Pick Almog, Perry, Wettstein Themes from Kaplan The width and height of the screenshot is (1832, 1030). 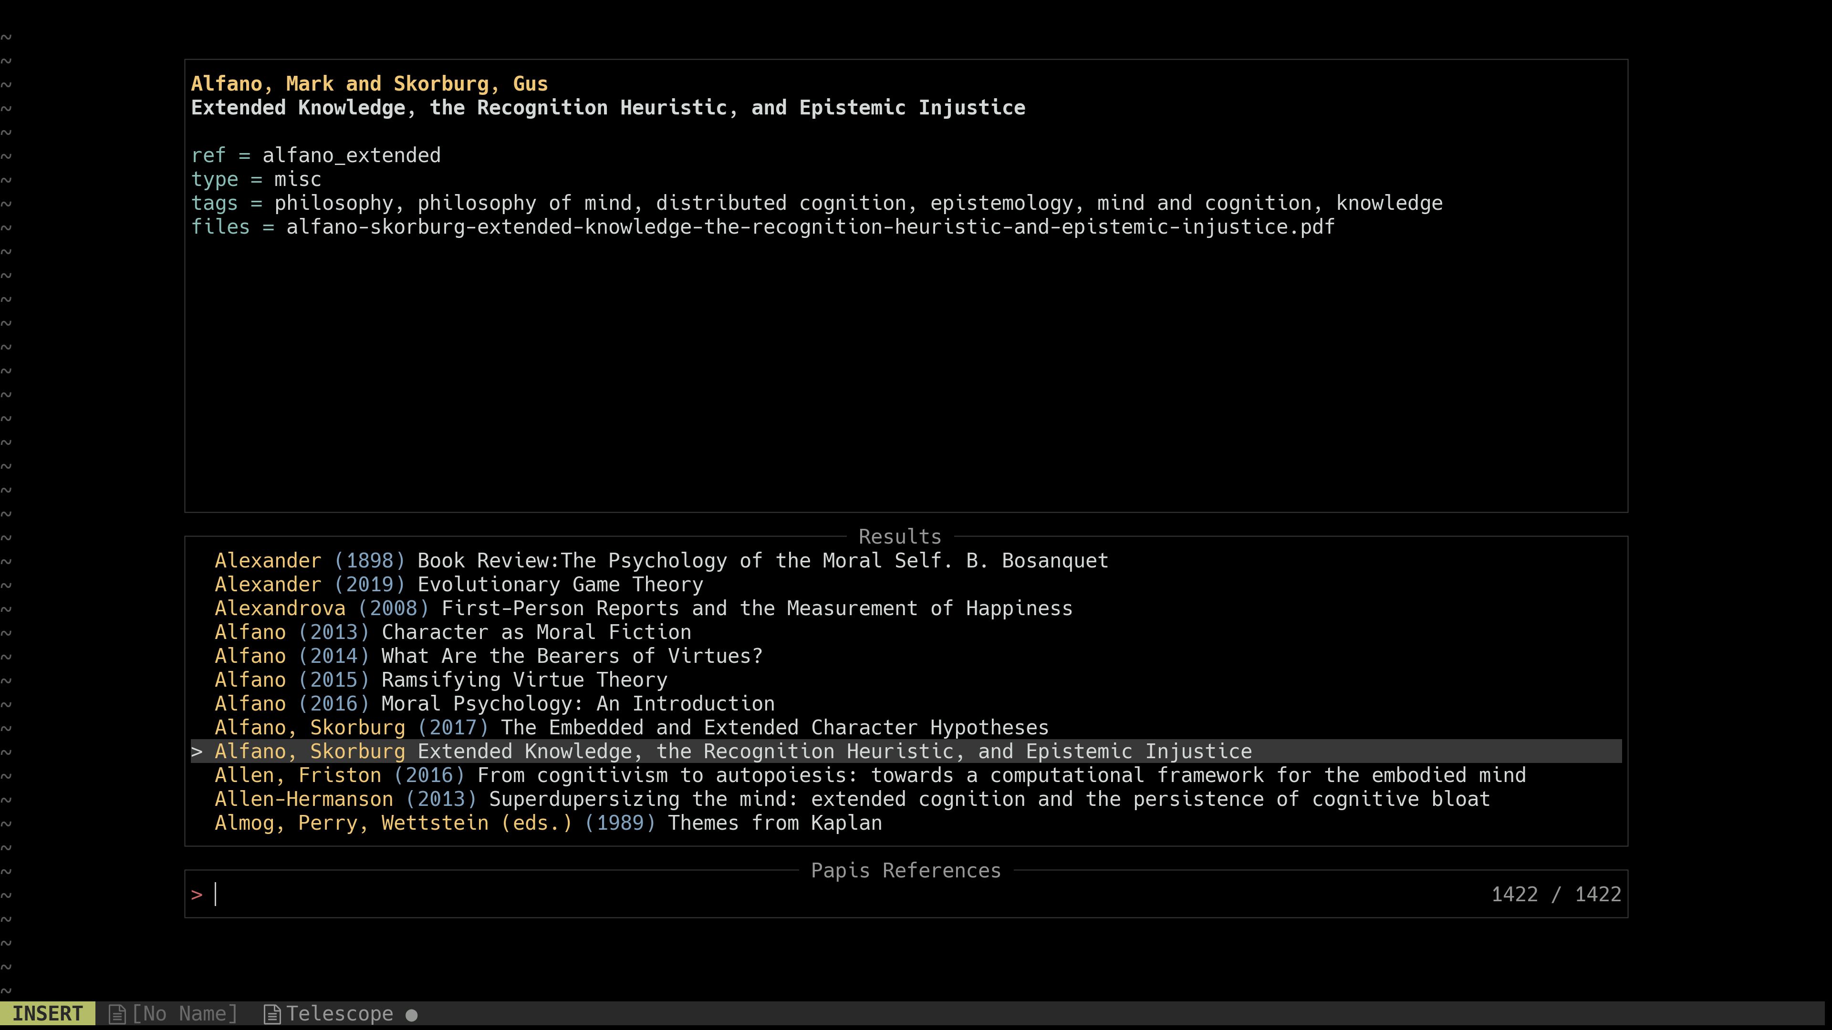(x=548, y=823)
